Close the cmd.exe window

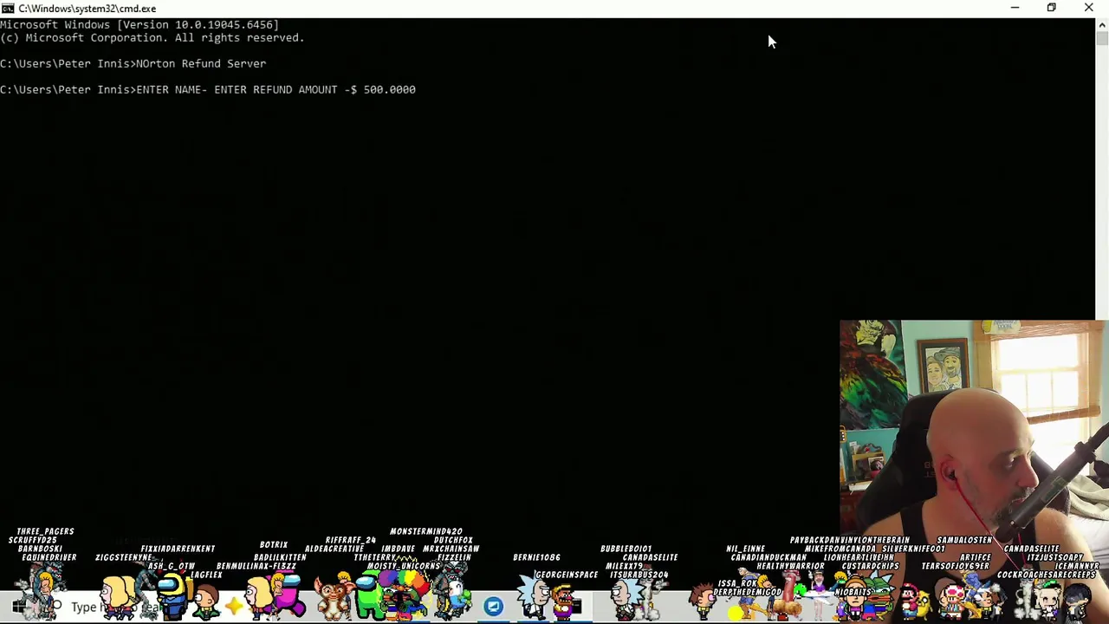[1089, 8]
